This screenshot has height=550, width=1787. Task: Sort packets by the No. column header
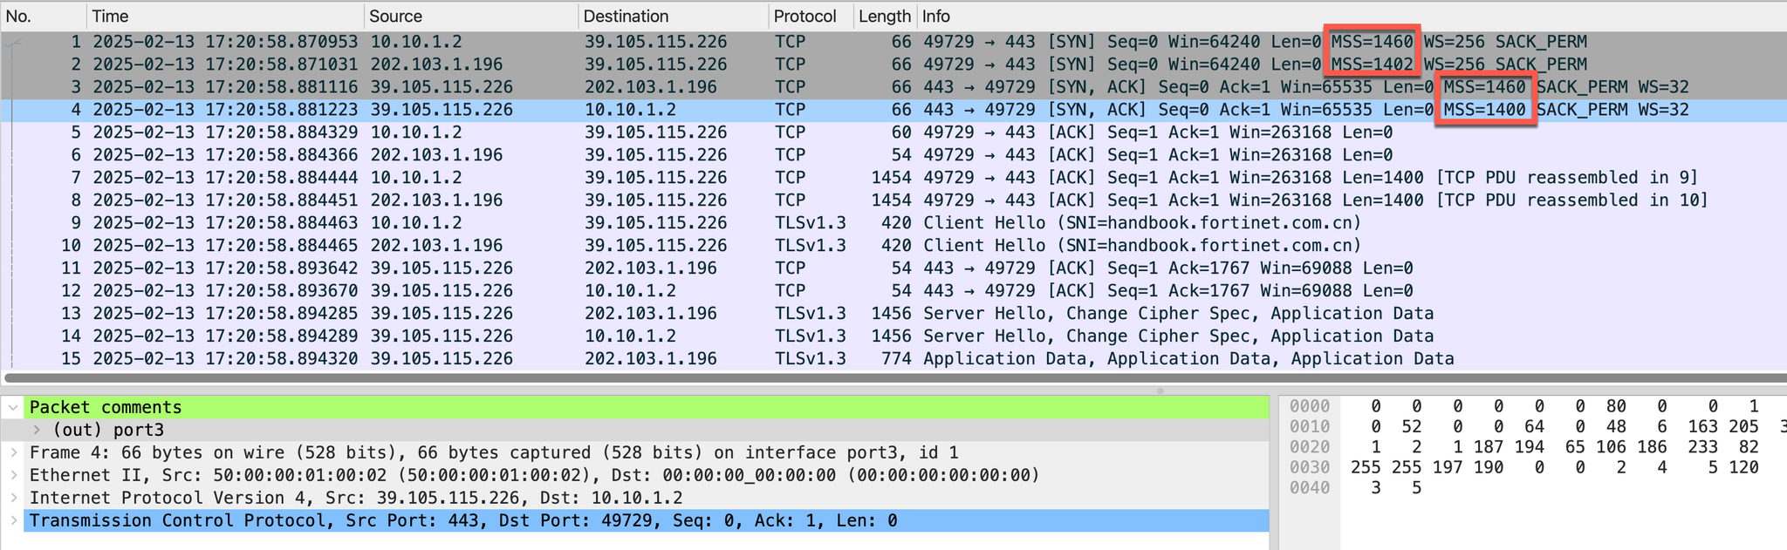(44, 16)
